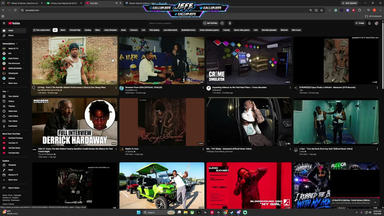
Task: Select the Gaming filter chip
Action: [88, 30]
